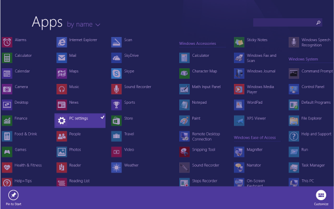Open Help and Support entry
Screen dimensions: 334x209
[x=311, y=136]
